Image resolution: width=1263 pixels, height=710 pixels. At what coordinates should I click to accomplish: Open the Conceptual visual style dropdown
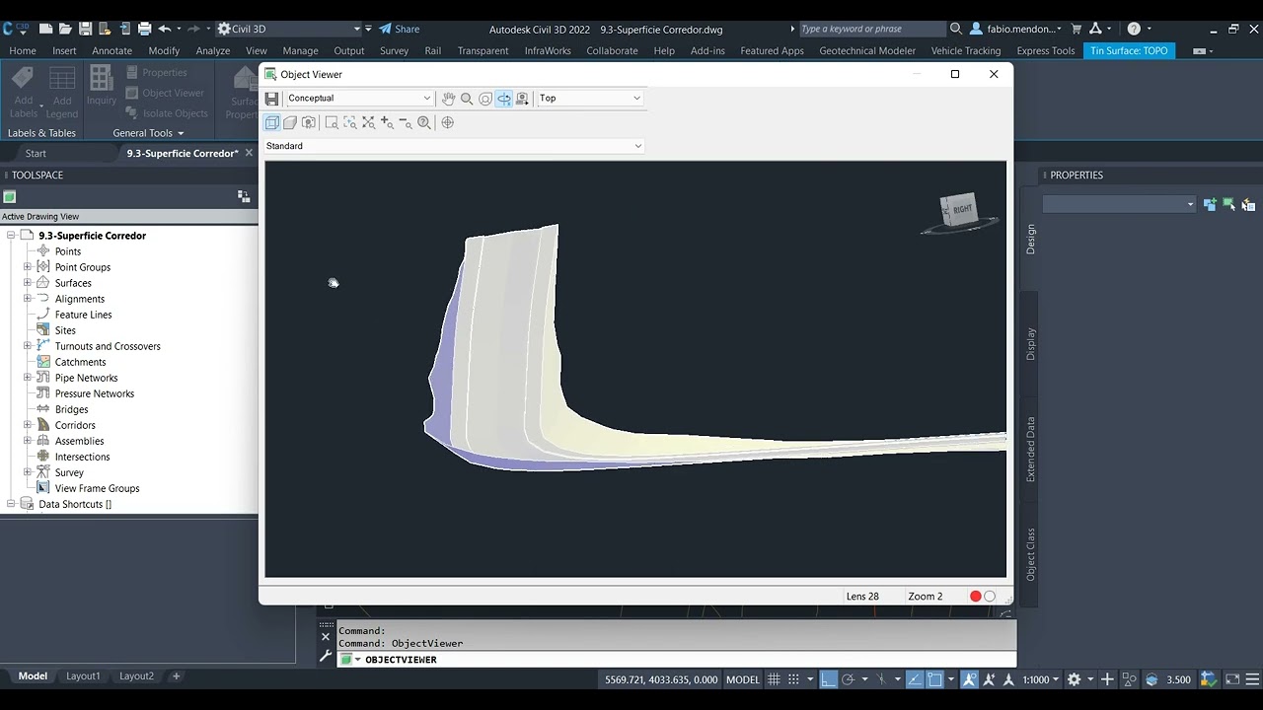tap(359, 99)
